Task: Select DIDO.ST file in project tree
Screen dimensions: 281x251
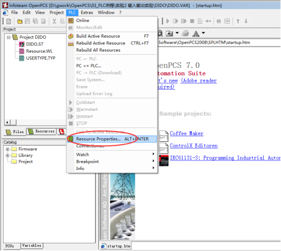Action: pos(34,44)
